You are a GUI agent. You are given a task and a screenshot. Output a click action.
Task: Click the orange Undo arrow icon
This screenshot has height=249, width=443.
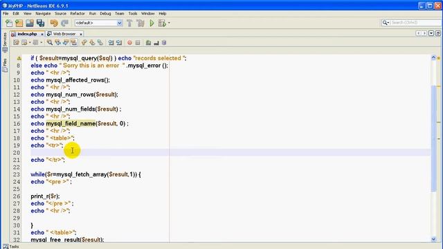click(x=54, y=23)
